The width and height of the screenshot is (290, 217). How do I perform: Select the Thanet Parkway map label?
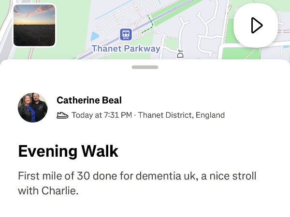pos(126,49)
